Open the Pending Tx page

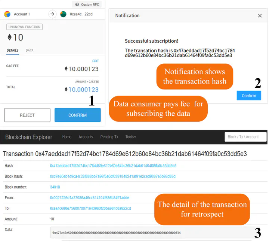(x=109, y=137)
